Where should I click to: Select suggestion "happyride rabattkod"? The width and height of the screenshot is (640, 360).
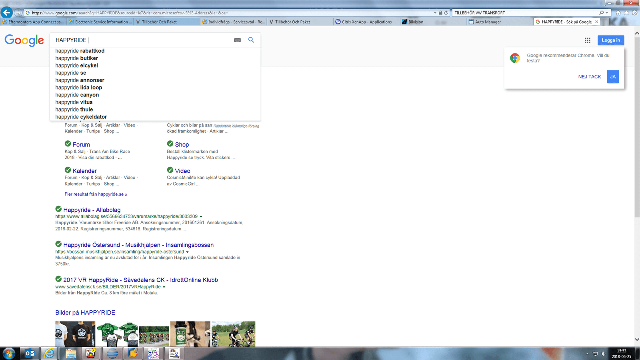80,51
